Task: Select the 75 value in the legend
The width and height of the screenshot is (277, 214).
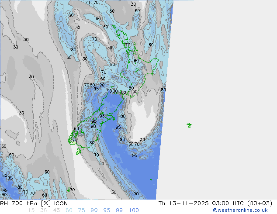Action: (81, 210)
